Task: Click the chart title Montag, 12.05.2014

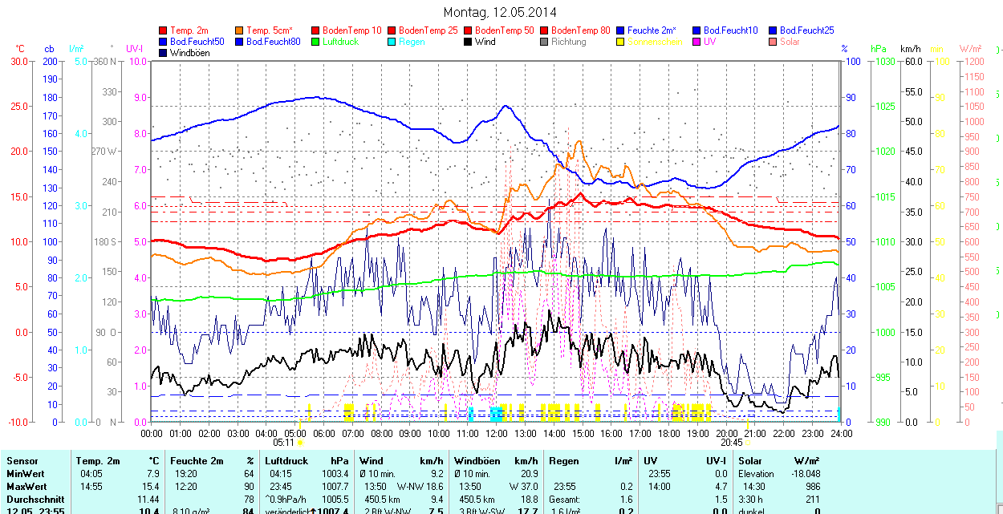Action: (x=499, y=13)
